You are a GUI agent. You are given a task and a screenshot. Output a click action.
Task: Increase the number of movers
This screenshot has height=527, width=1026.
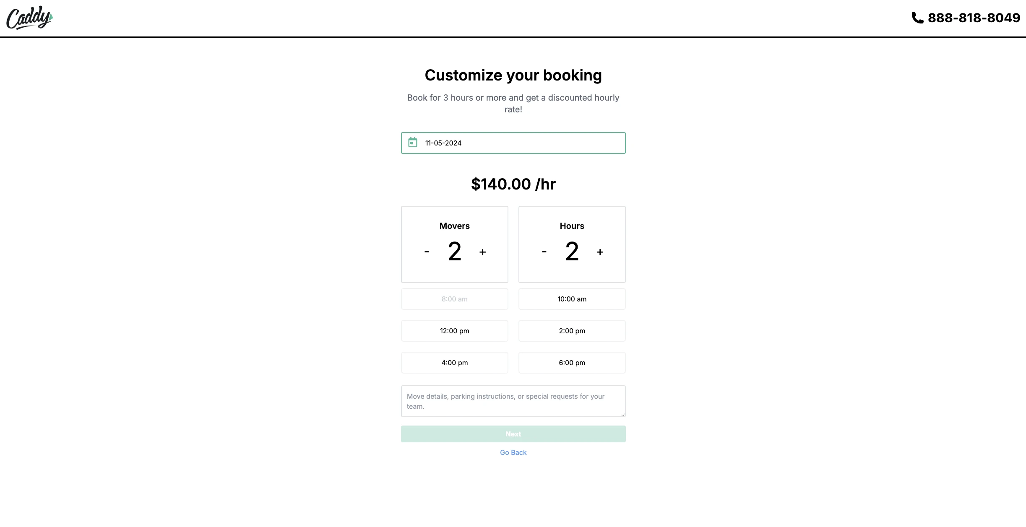click(x=482, y=252)
